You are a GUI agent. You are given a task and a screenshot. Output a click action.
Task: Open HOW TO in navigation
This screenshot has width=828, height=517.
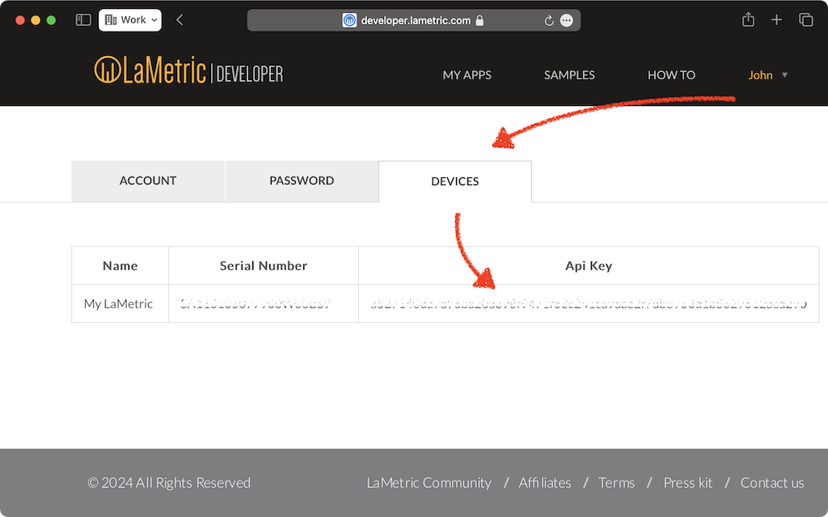(x=671, y=75)
